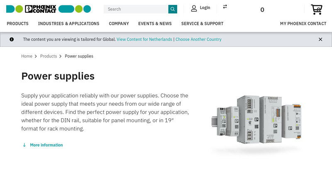332x186 pixels.
Task: Open Service & Support menu
Action: click(x=202, y=24)
